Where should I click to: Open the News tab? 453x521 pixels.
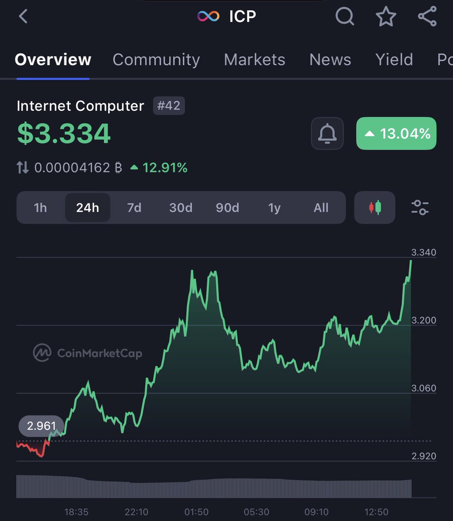(330, 59)
